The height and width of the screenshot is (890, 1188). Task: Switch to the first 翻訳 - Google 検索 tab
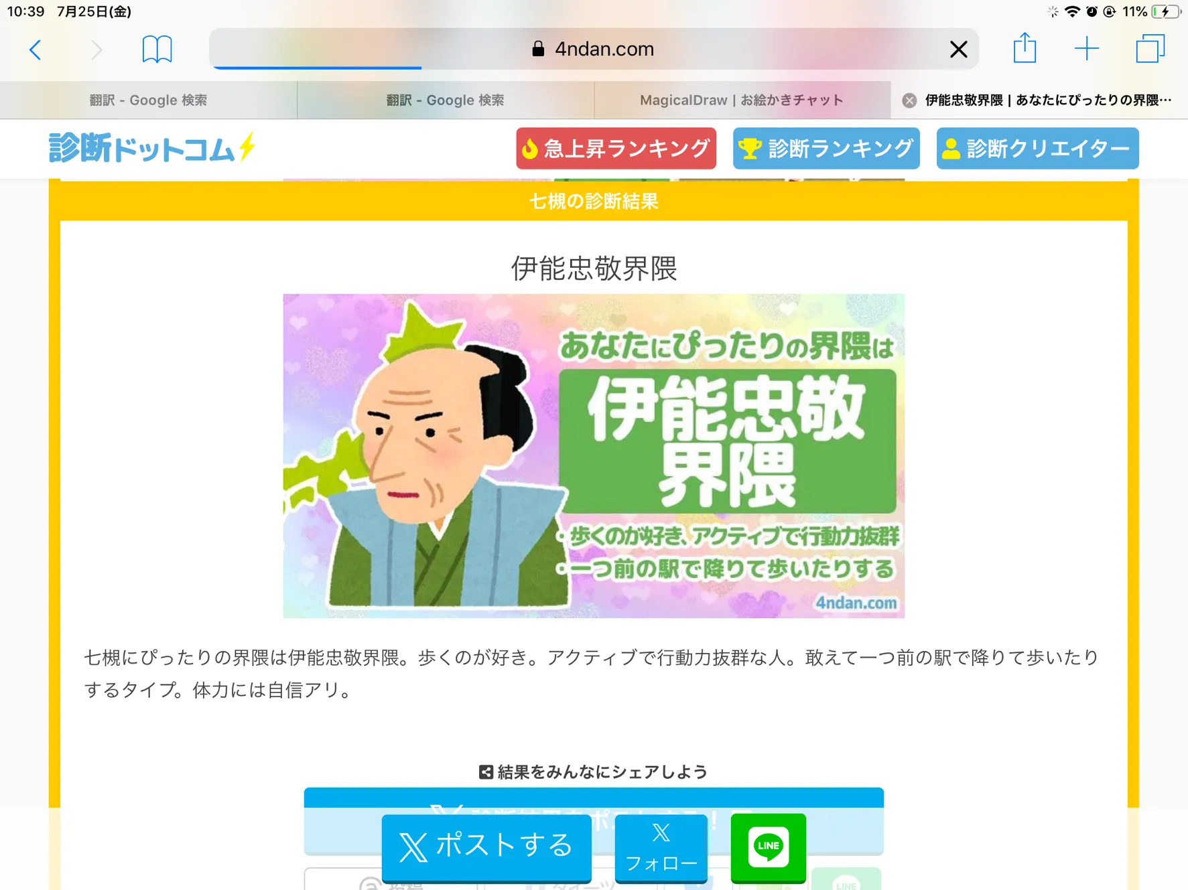point(148,100)
